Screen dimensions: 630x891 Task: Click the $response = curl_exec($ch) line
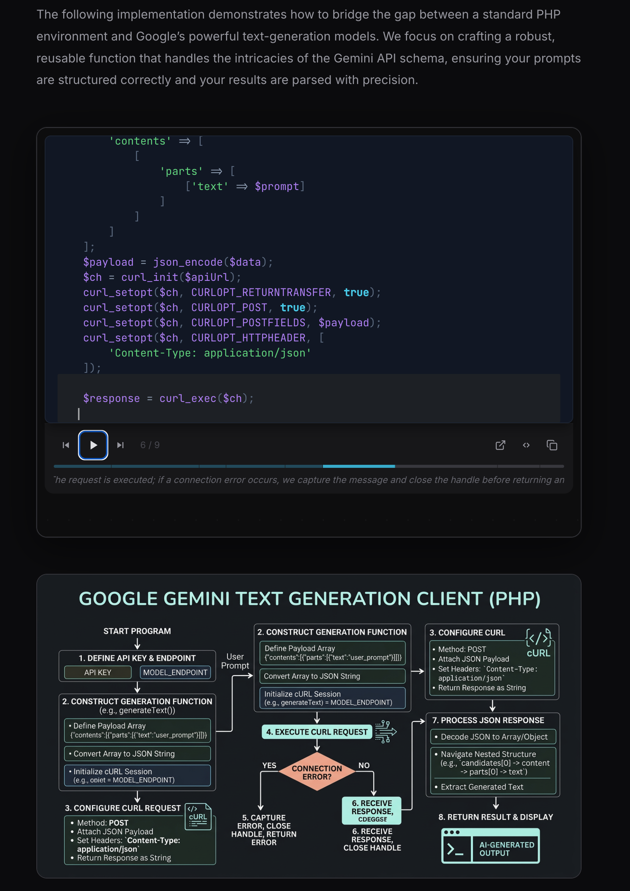pyautogui.click(x=168, y=399)
